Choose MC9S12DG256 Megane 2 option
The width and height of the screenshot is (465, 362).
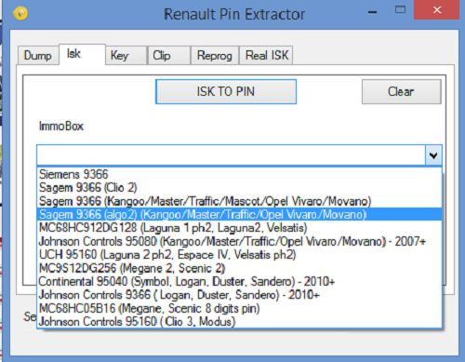239,268
